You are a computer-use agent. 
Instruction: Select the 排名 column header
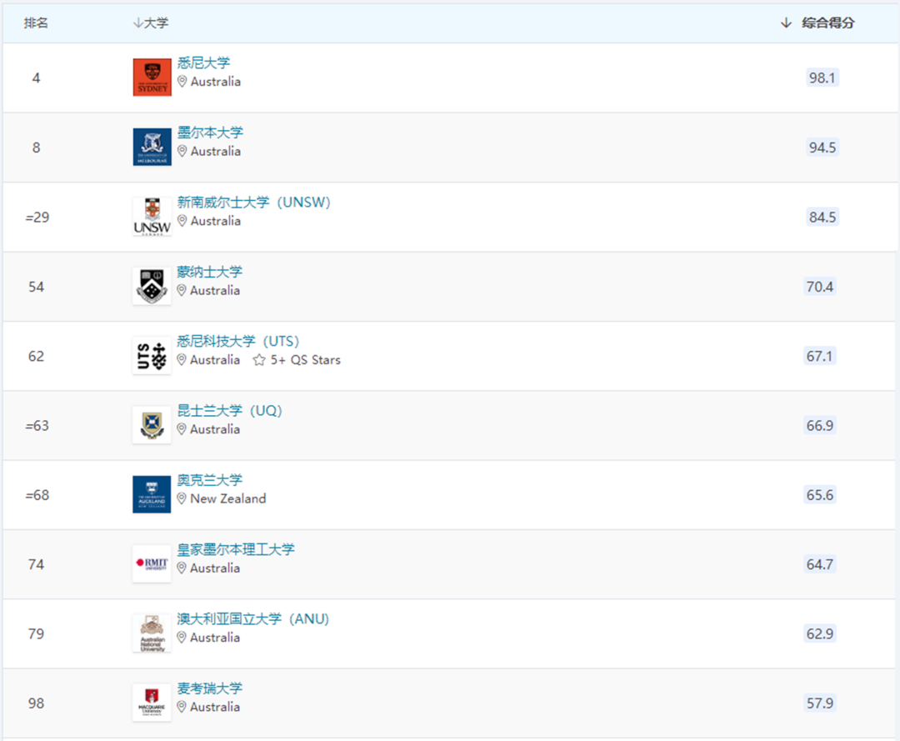[35, 23]
